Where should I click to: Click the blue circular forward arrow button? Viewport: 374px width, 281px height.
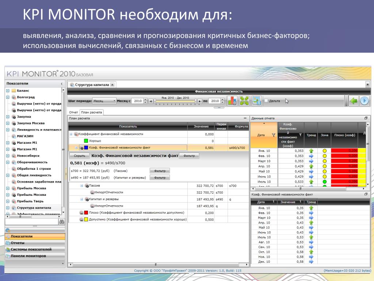coord(364,101)
